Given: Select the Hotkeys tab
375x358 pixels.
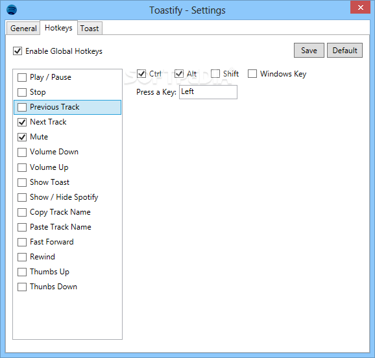Looking at the screenshot, I should tap(58, 28).
